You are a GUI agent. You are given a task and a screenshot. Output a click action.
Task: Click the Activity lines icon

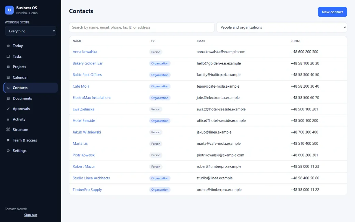8,119
